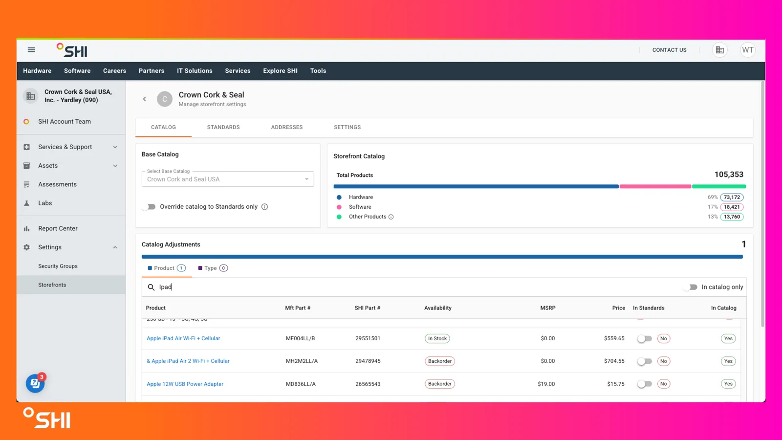Switch to the CATALOG tab
The width and height of the screenshot is (782, 440).
pos(163,128)
